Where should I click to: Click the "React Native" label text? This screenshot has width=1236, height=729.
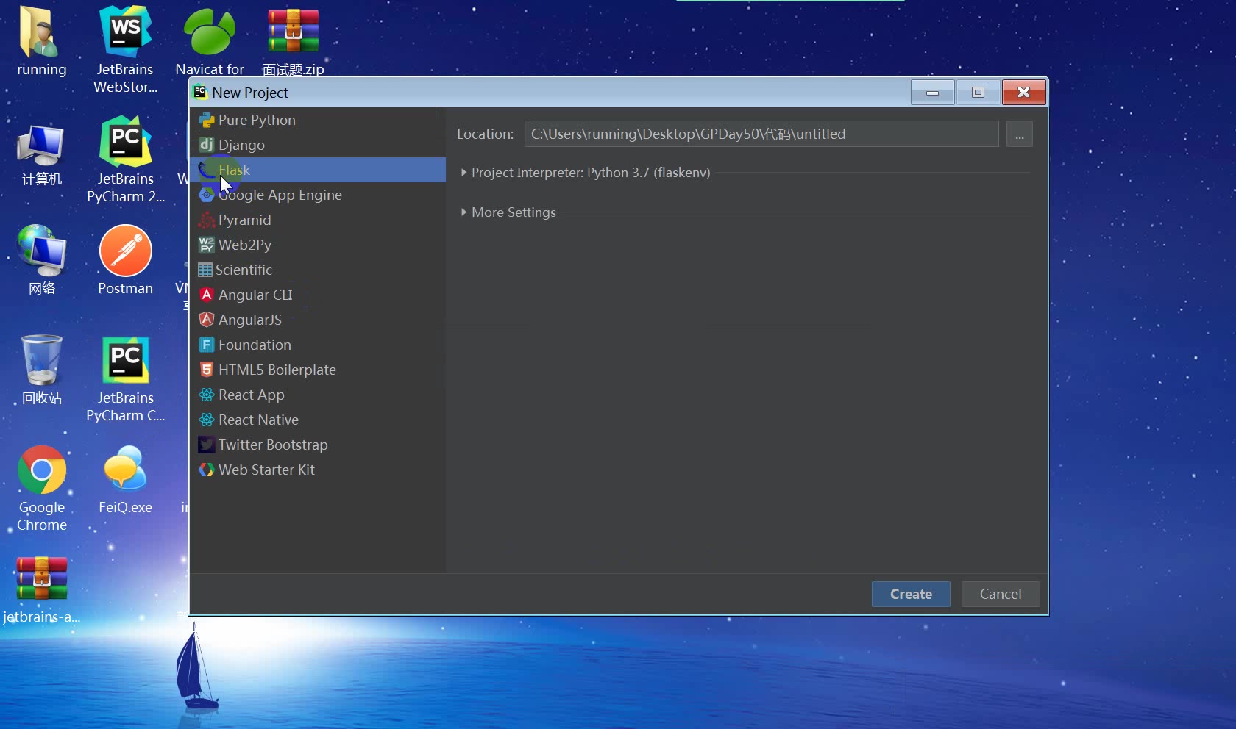click(258, 420)
